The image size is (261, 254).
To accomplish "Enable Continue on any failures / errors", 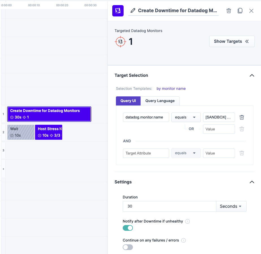I will pos(128,247).
